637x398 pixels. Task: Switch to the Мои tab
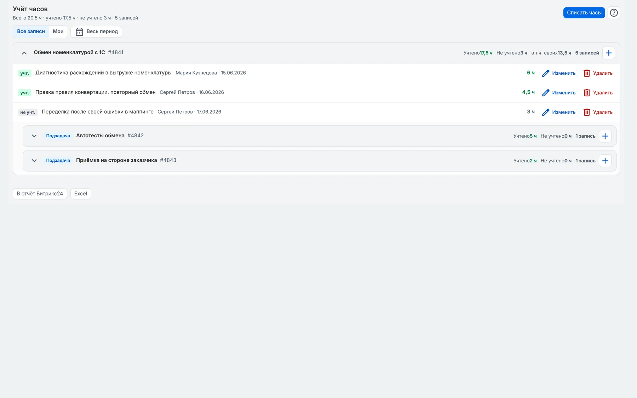point(58,31)
